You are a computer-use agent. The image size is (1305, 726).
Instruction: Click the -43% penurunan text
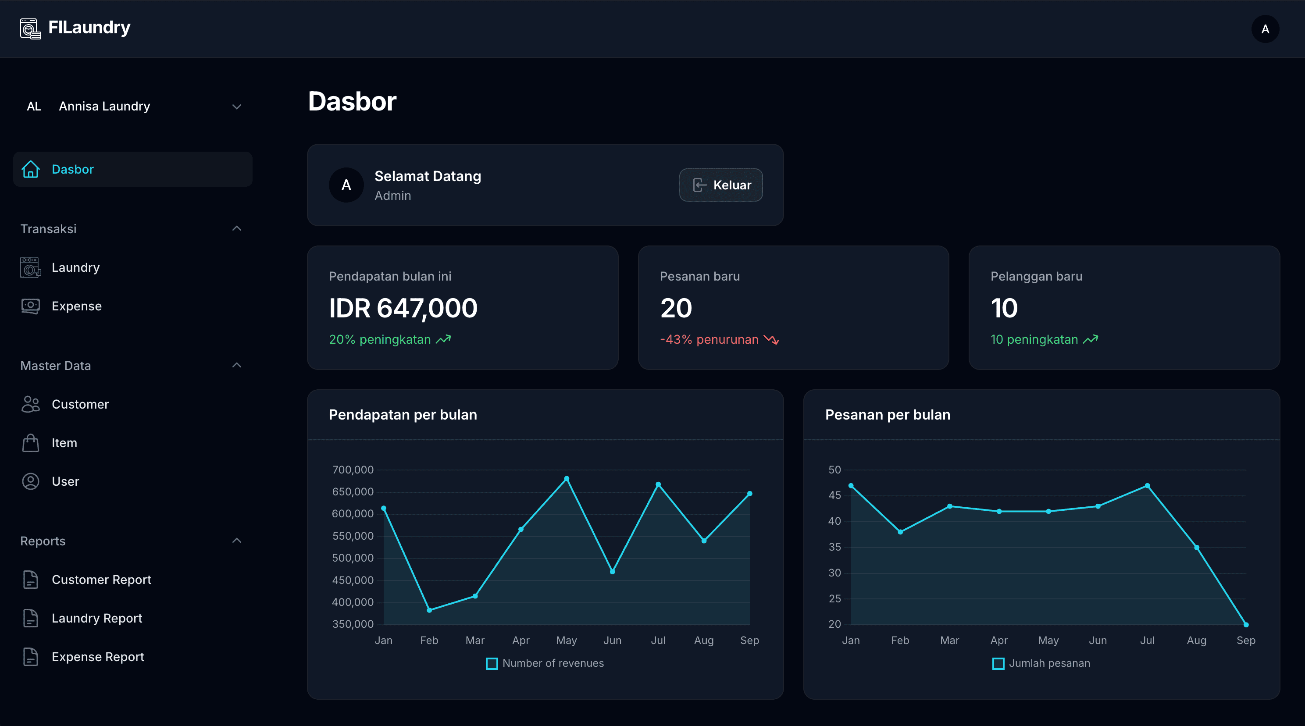tap(709, 339)
